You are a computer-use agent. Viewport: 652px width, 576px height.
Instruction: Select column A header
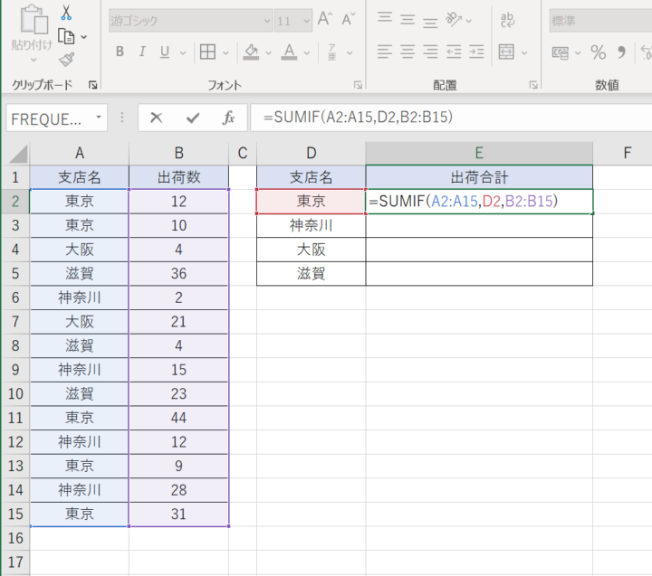pos(80,153)
